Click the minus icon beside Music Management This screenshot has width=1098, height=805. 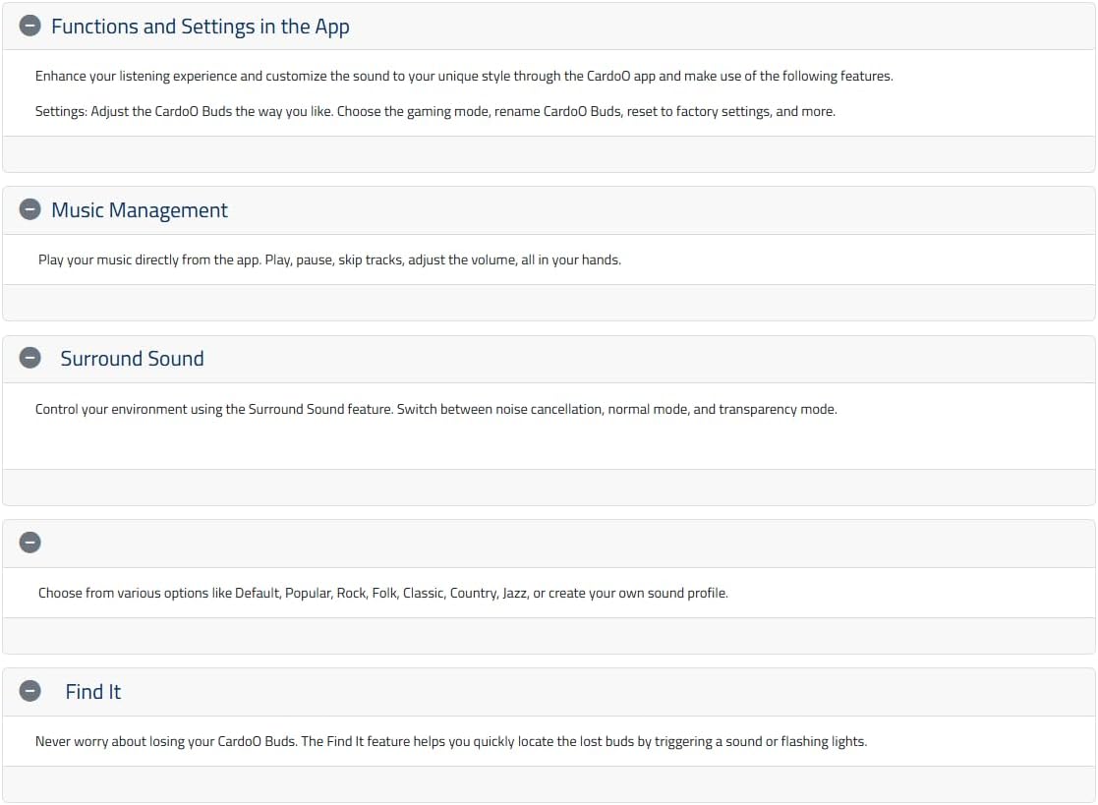click(x=30, y=210)
